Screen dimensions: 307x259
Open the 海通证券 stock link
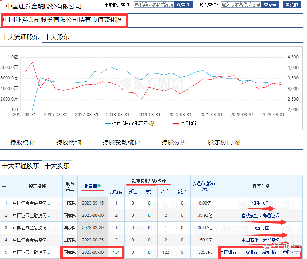tap(271, 216)
